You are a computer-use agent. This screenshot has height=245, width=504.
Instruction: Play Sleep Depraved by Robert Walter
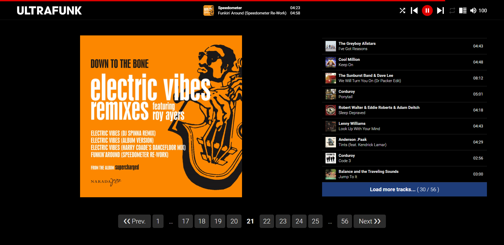(405, 110)
